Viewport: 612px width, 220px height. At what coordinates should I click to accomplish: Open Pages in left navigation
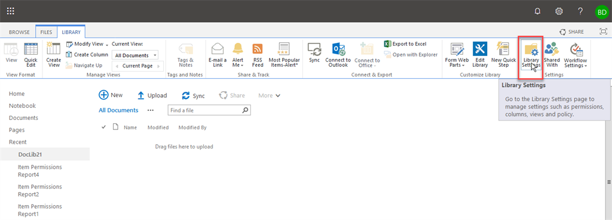tap(17, 130)
